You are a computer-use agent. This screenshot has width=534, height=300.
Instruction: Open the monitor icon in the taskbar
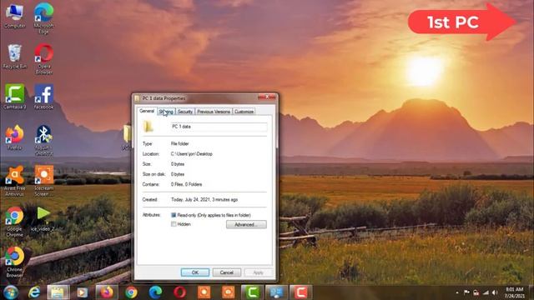tap(276, 292)
